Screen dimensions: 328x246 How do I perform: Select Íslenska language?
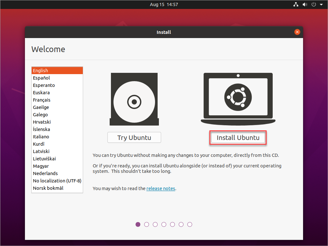pos(57,129)
